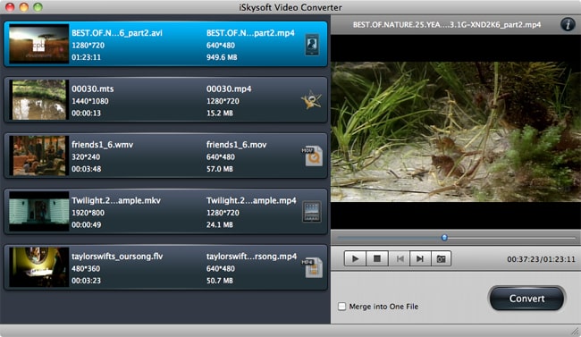
Task: Click the Play button in preview controls
Action: pyautogui.click(x=355, y=258)
